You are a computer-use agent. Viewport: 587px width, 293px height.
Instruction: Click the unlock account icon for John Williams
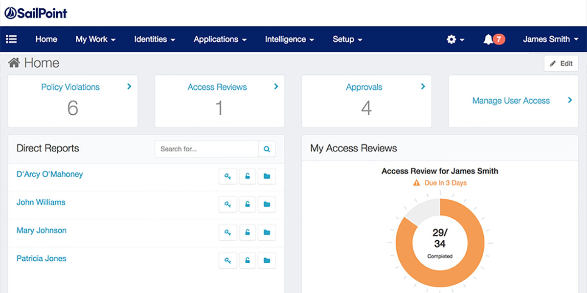point(247,204)
